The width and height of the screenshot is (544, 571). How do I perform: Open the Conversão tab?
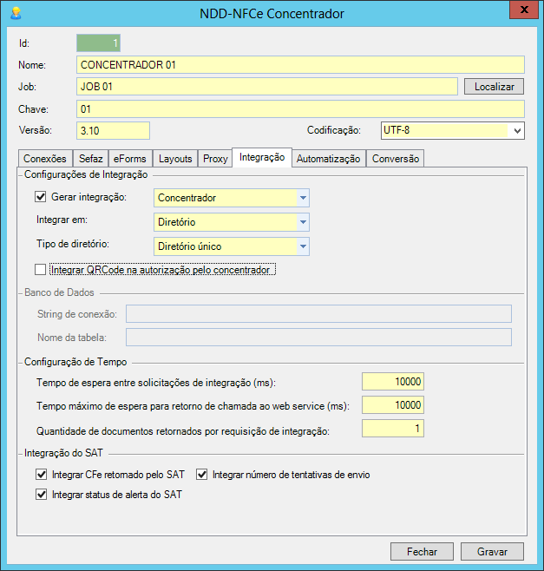(396, 159)
